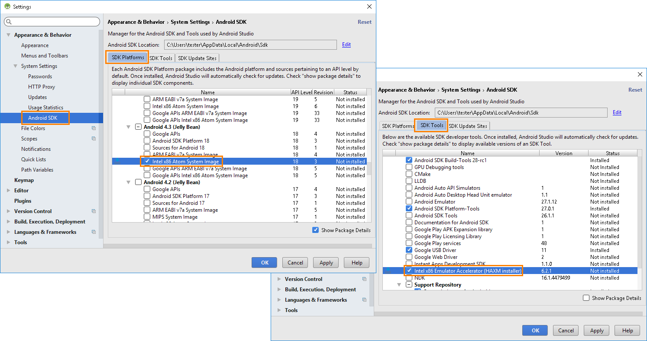Click the Android SDK Location field in left window
This screenshot has height=341, width=647.
tap(250, 45)
